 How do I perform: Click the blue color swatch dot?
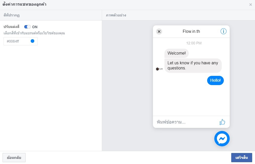(x=32, y=41)
